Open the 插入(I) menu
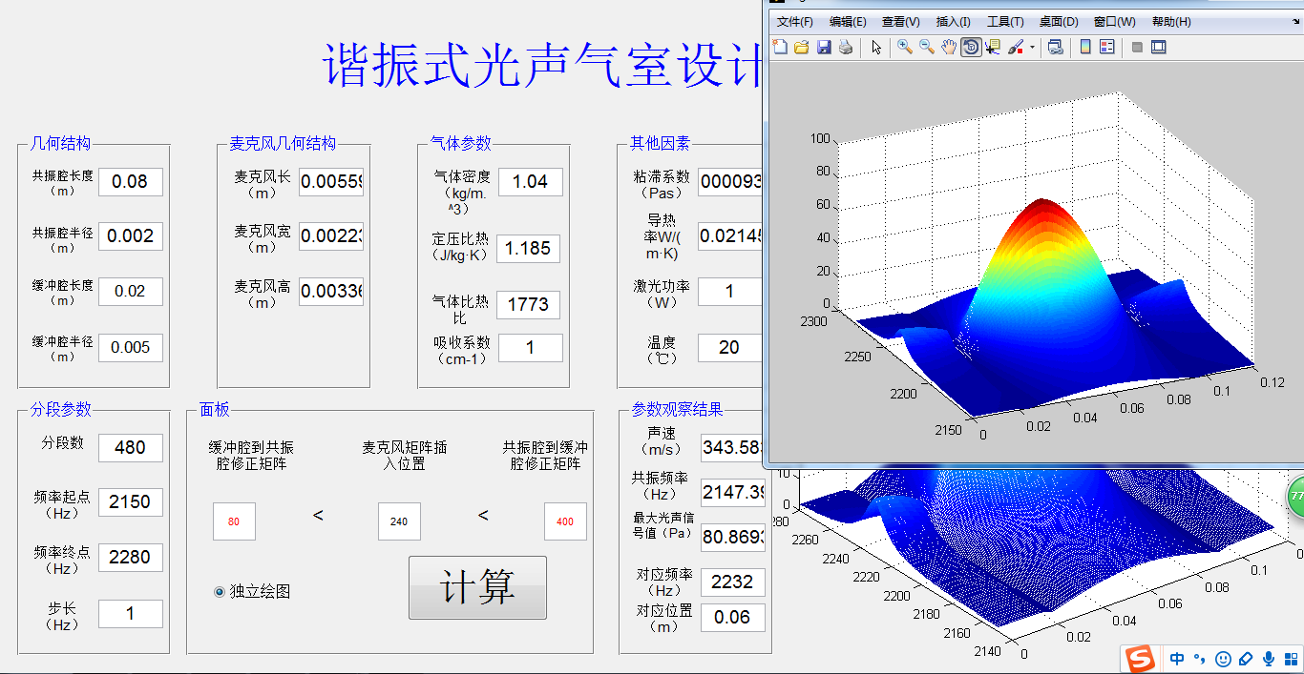1304x674 pixels. pyautogui.click(x=953, y=22)
